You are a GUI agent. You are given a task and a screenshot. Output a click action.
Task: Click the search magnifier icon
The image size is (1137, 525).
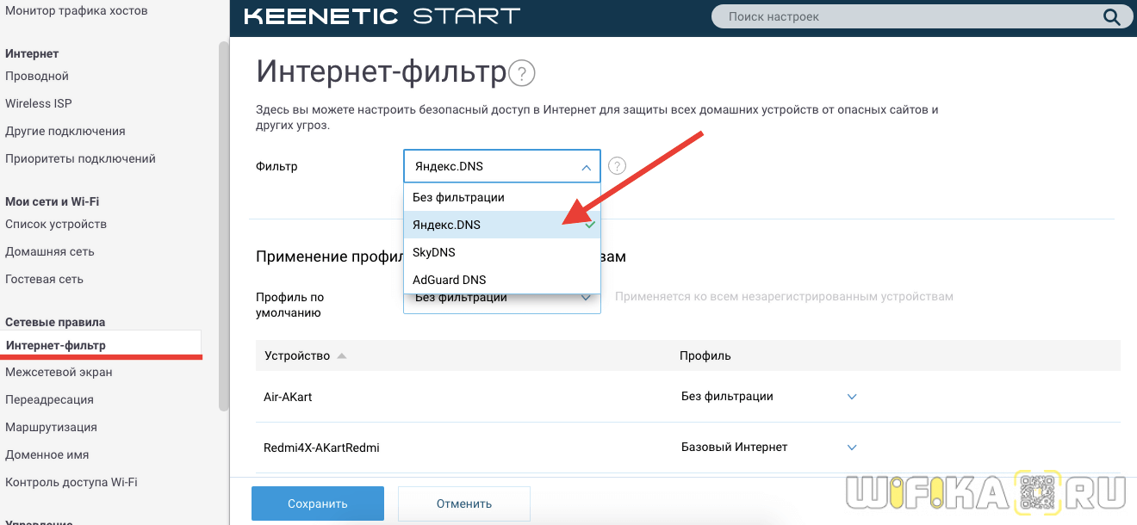(x=1111, y=16)
